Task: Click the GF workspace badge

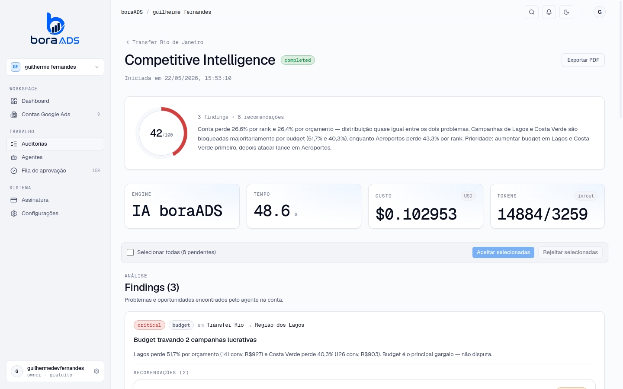Action: [x=16, y=67]
